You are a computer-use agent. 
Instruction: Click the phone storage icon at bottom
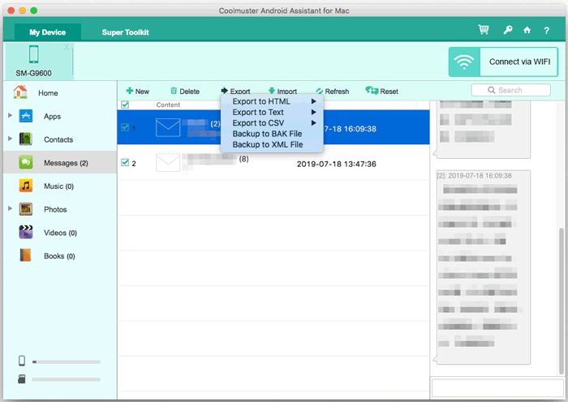[22, 361]
